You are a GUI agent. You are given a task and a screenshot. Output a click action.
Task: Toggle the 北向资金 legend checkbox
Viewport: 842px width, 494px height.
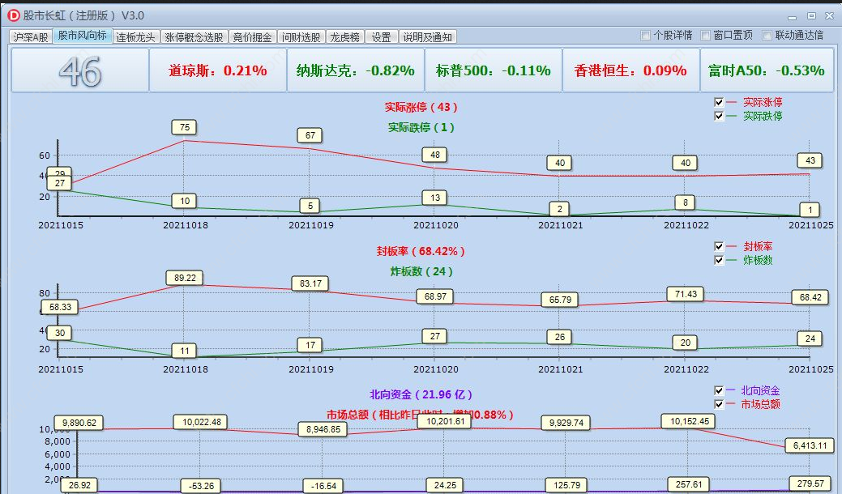[x=719, y=390]
